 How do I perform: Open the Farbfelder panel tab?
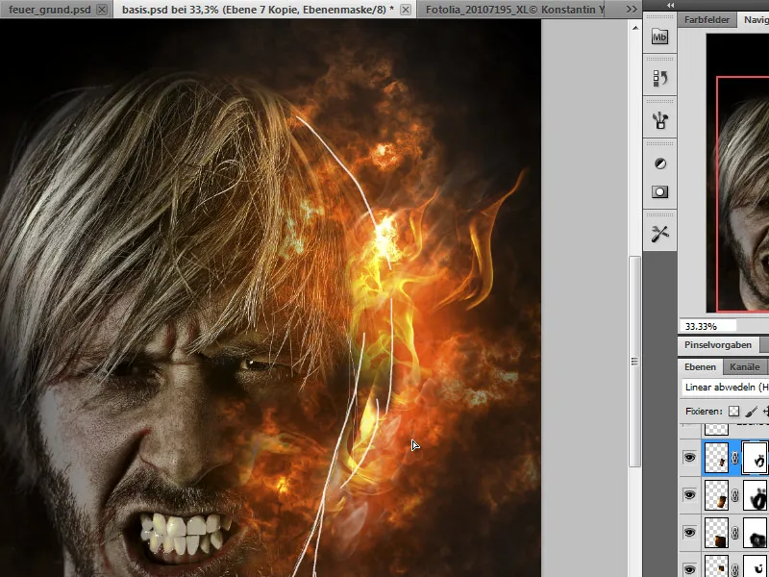click(707, 19)
